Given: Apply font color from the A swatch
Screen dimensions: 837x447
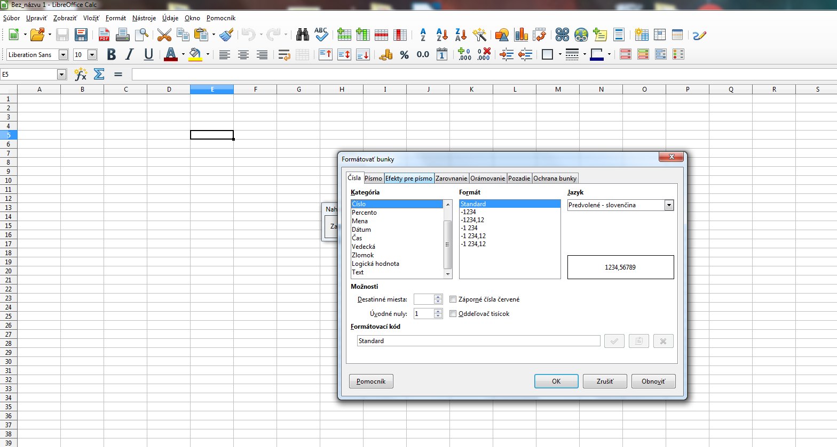Looking at the screenshot, I should pyautogui.click(x=171, y=54).
